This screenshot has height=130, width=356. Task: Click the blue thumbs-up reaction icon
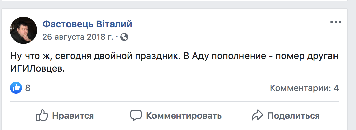pos(16,88)
